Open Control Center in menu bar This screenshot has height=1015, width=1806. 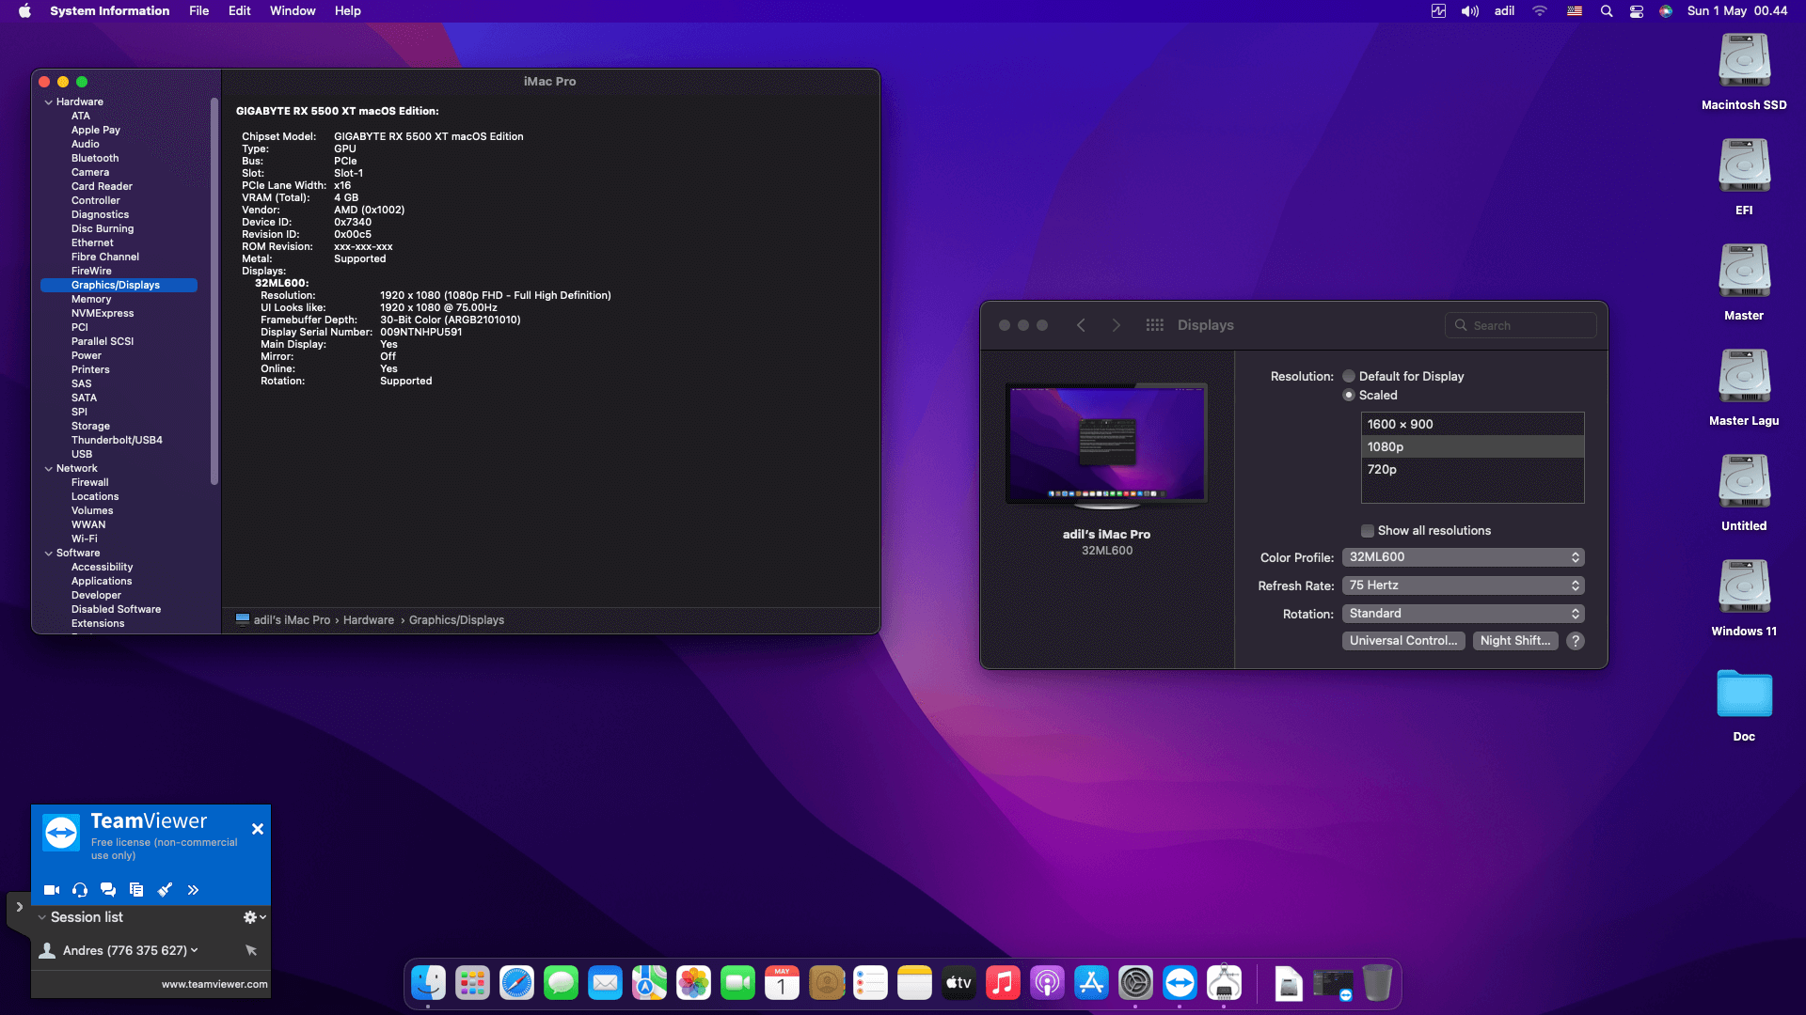pyautogui.click(x=1637, y=11)
